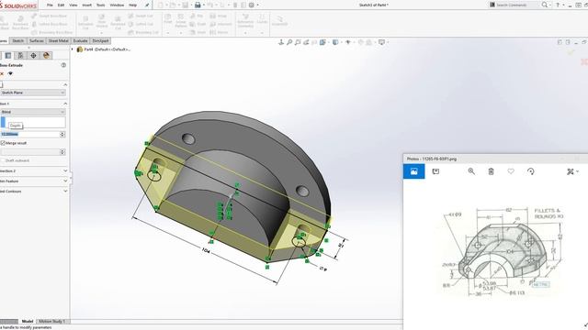
Task: Open the Tools menu
Action: point(101,5)
